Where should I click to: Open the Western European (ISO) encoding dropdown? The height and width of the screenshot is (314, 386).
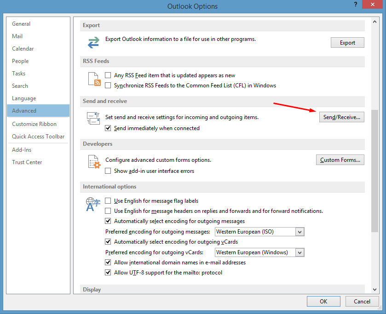pyautogui.click(x=300, y=232)
